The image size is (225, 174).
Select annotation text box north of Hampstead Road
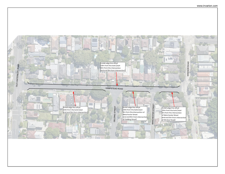[x=113, y=67]
